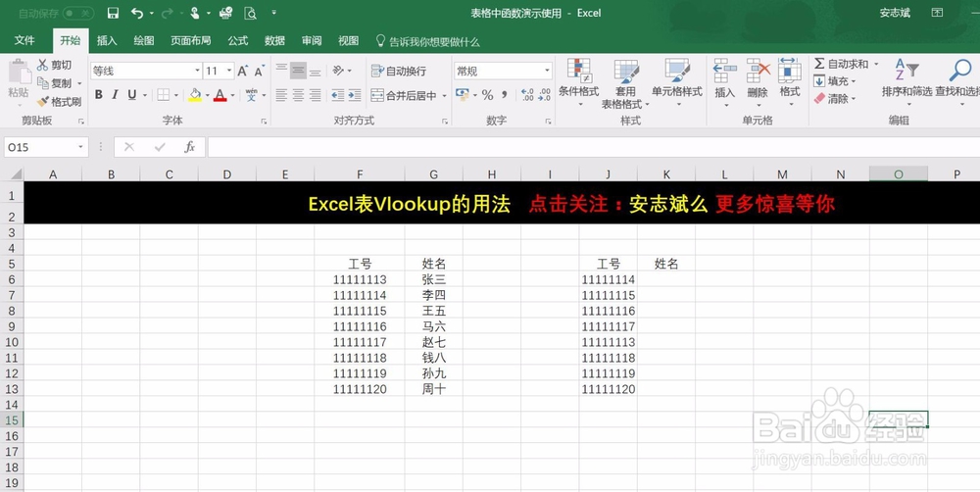Switch to the Formulas tab
Screen dimensions: 980x492
(237, 40)
